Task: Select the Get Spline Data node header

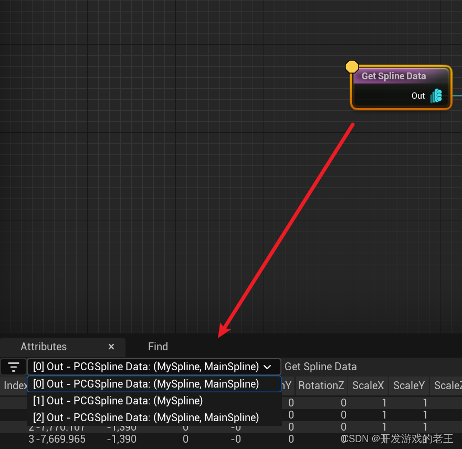Action: [x=394, y=76]
